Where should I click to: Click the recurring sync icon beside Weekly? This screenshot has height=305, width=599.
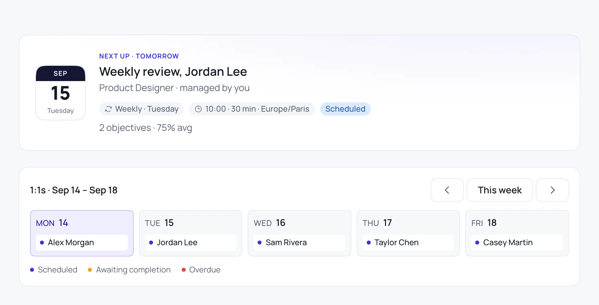point(108,109)
